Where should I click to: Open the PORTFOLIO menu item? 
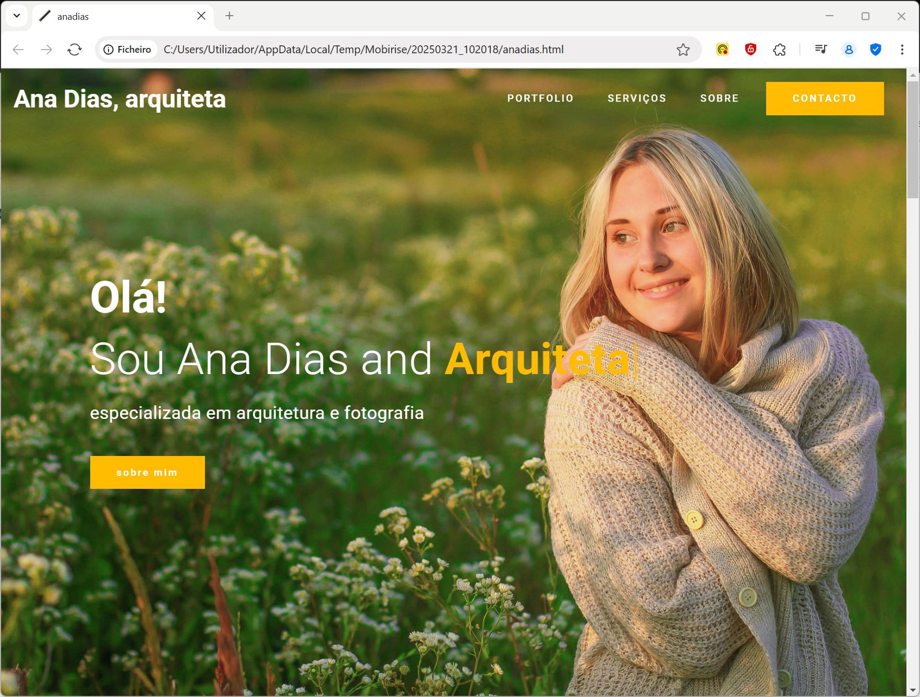coord(540,98)
